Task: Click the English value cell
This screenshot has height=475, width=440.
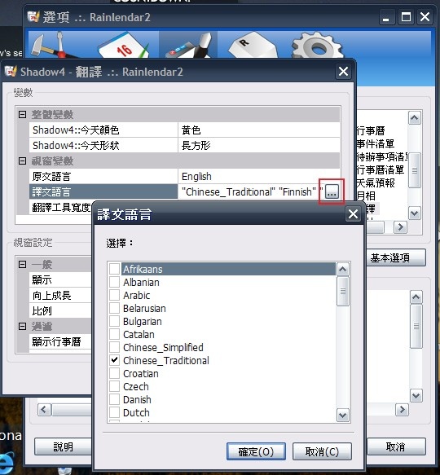Action: 259,176
